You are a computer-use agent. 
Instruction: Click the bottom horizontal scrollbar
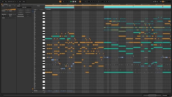pos(73,95)
